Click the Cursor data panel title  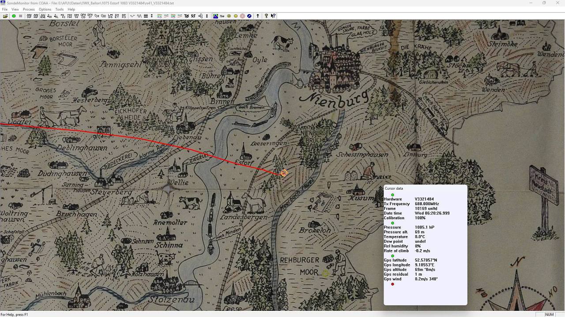coord(394,188)
